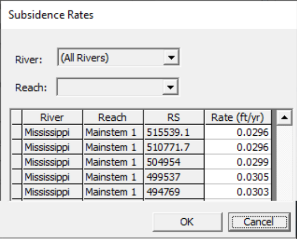The width and height of the screenshot is (297, 239).
Task: Click the Rate (ft/yr) column header
Action: click(x=238, y=118)
